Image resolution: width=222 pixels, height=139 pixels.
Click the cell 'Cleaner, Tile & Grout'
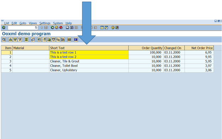[89, 61]
